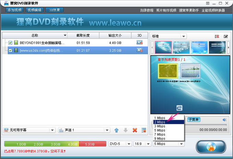Click the 狸窝 app logo in title bar
The image size is (233, 159).
tap(6, 3)
